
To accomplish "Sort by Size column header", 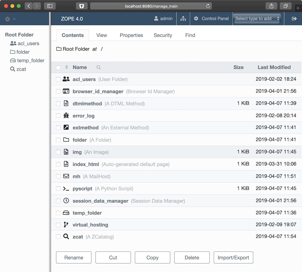I will (238, 67).
